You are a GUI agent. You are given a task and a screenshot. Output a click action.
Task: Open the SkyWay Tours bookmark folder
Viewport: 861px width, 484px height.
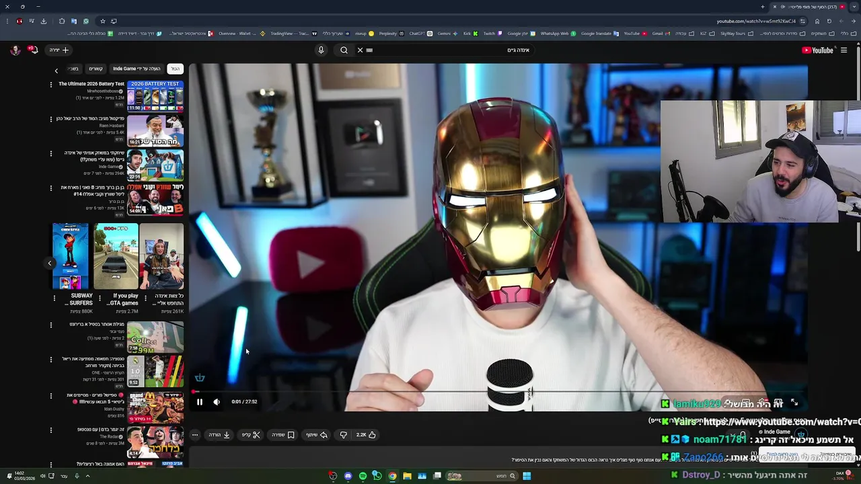(x=737, y=34)
